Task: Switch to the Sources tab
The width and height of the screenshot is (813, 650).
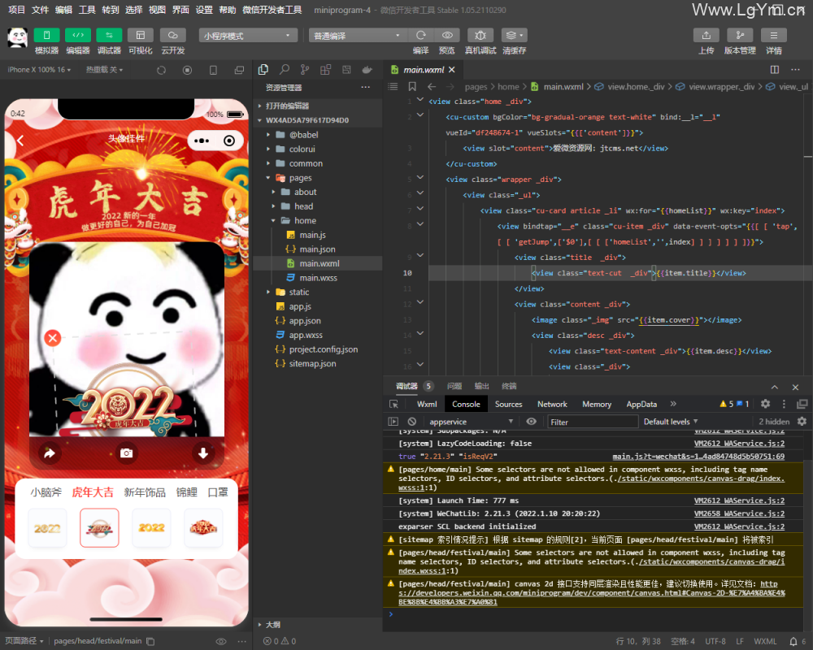Action: click(508, 405)
